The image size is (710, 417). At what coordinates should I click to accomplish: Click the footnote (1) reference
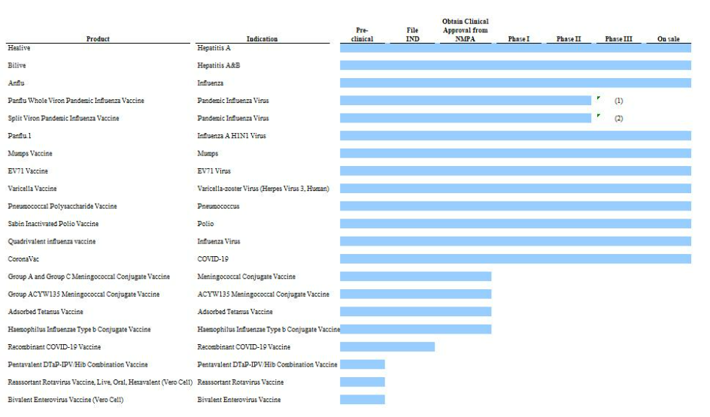[618, 101]
